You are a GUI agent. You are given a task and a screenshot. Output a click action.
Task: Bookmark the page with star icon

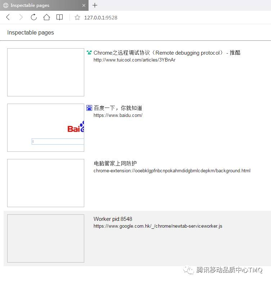click(77, 17)
